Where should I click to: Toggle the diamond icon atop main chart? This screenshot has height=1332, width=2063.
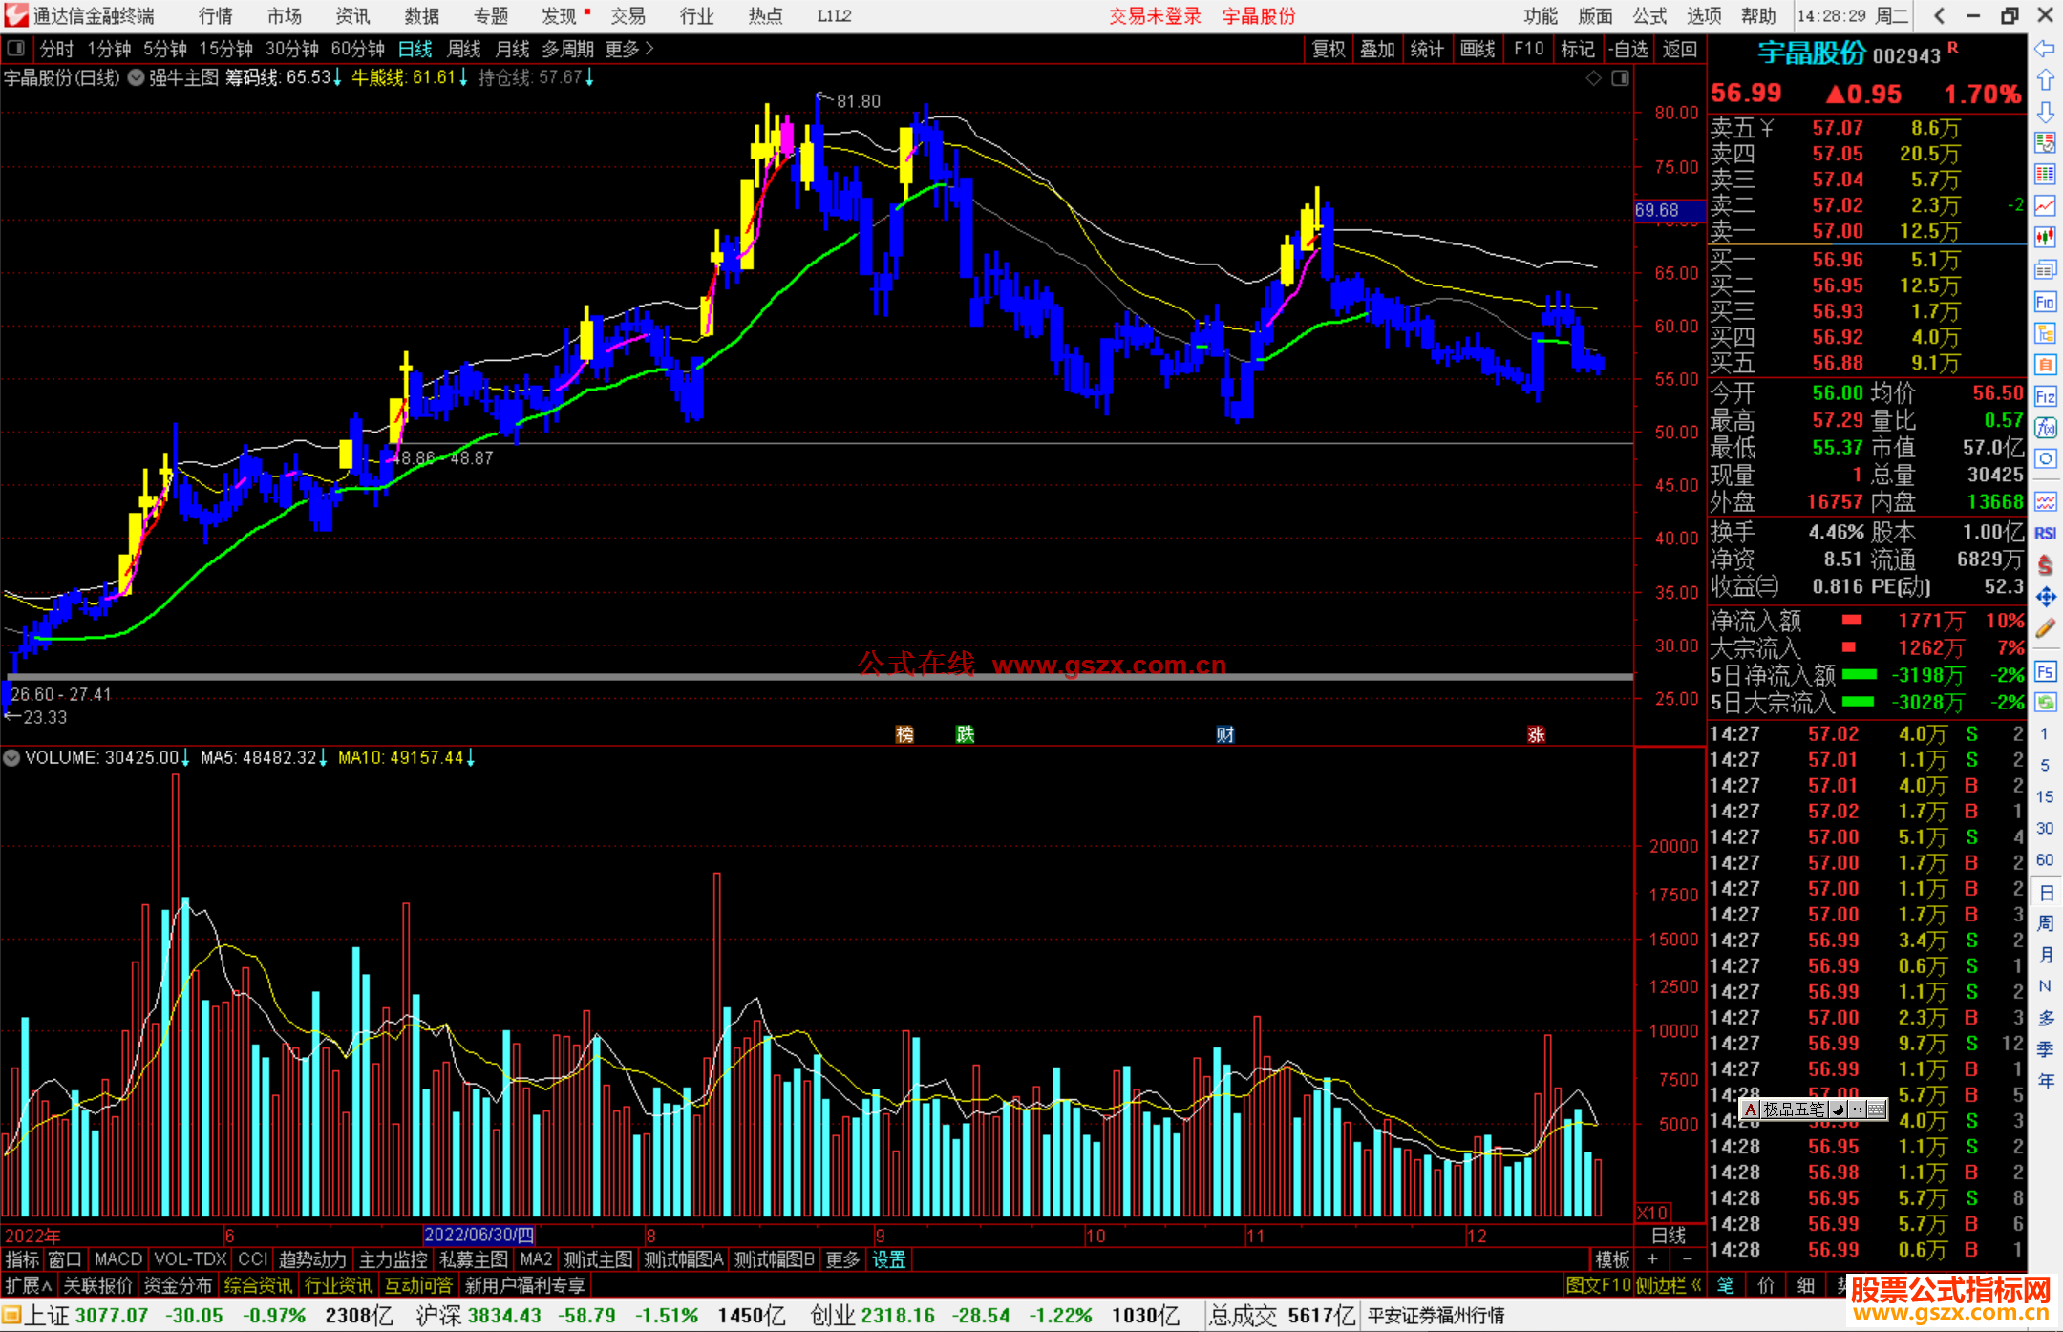[1593, 78]
